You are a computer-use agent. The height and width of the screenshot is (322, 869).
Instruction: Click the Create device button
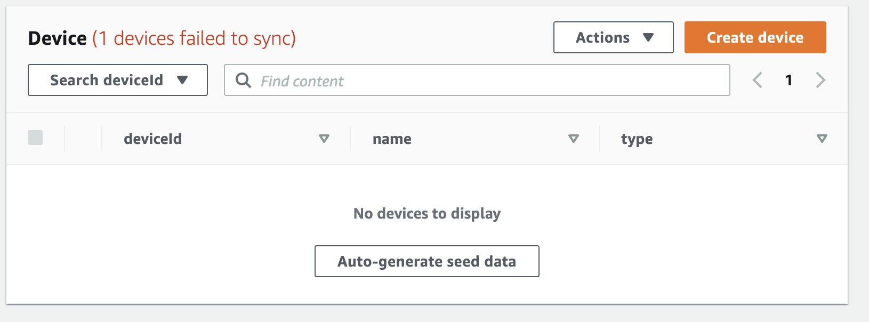click(x=755, y=37)
